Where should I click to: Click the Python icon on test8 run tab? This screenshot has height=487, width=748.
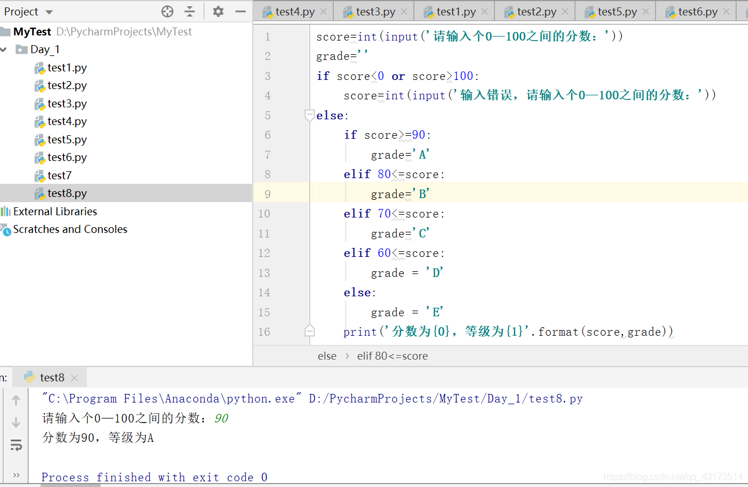coord(29,377)
